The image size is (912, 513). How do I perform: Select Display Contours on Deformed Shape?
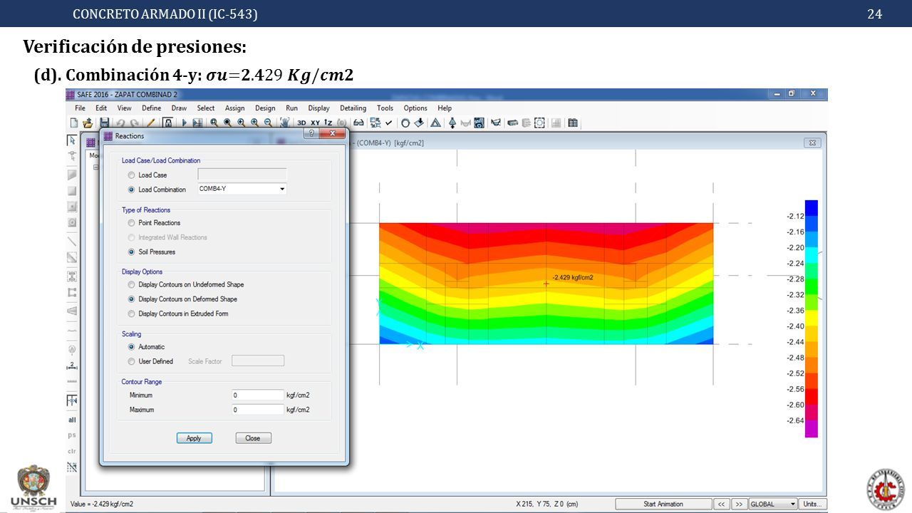131,299
